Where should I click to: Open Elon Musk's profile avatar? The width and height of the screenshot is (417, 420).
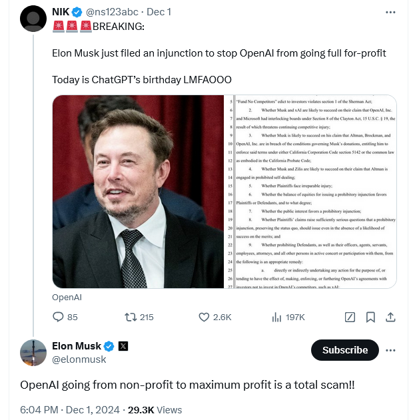pyautogui.click(x=33, y=353)
